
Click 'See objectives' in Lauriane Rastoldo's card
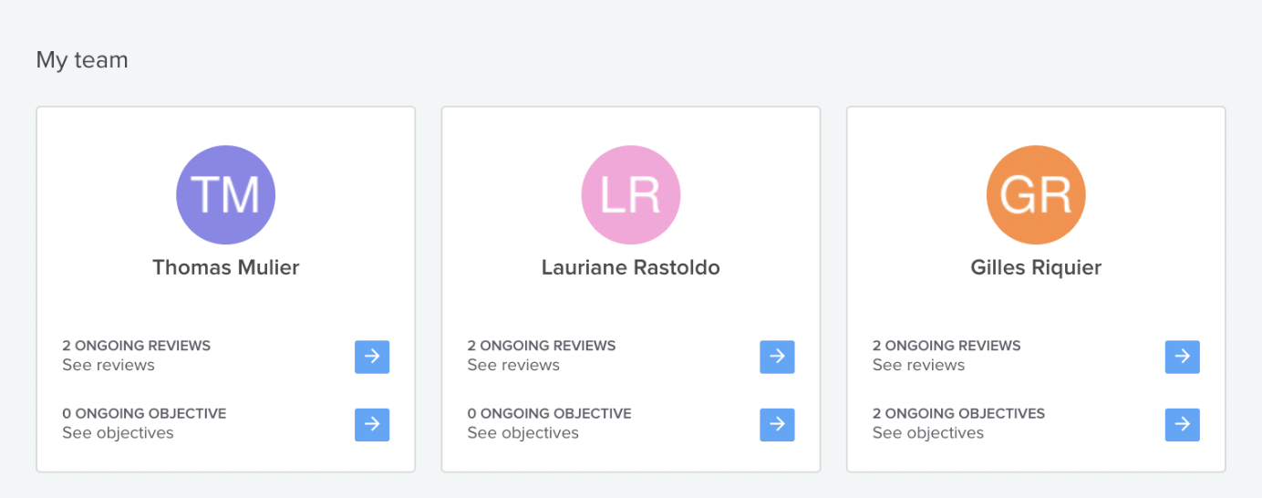pos(522,433)
